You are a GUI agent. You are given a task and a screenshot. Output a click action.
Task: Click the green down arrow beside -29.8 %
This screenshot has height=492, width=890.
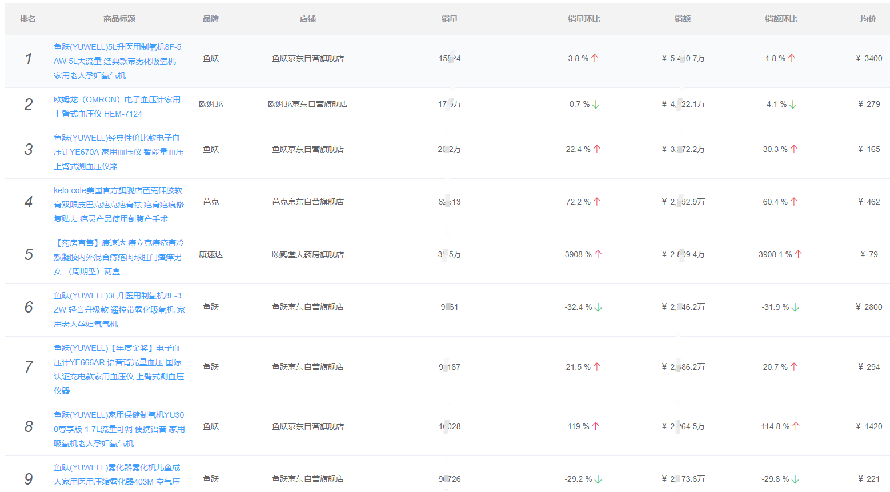pos(795,479)
